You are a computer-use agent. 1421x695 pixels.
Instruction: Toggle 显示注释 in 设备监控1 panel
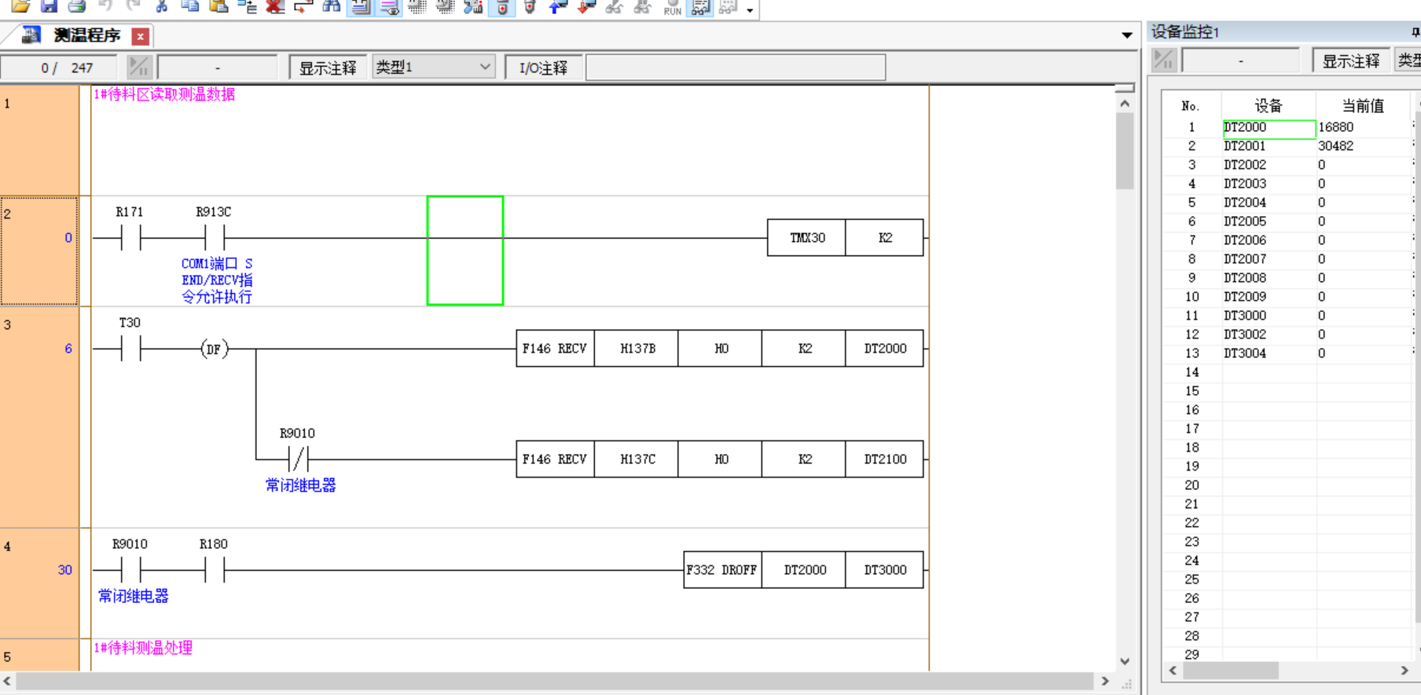tap(1350, 61)
